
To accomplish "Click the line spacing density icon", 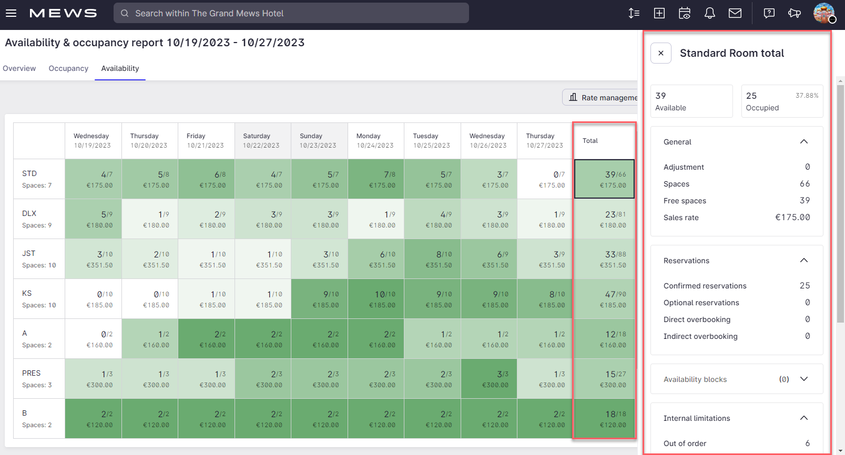I will (634, 13).
